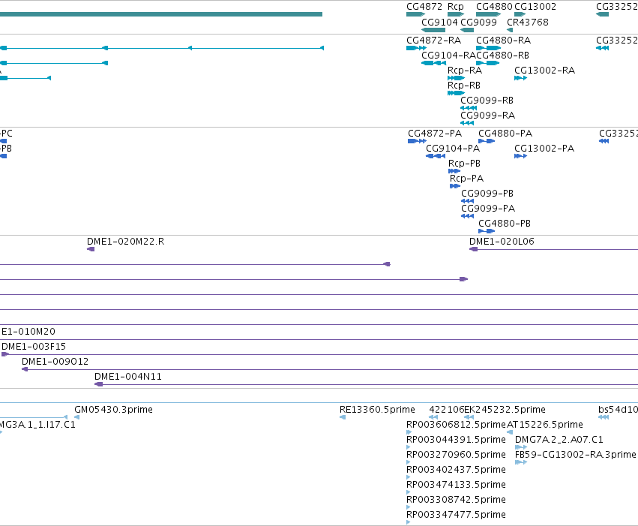
Task: Select EST RP003474133.5prime
Action: click(456, 485)
